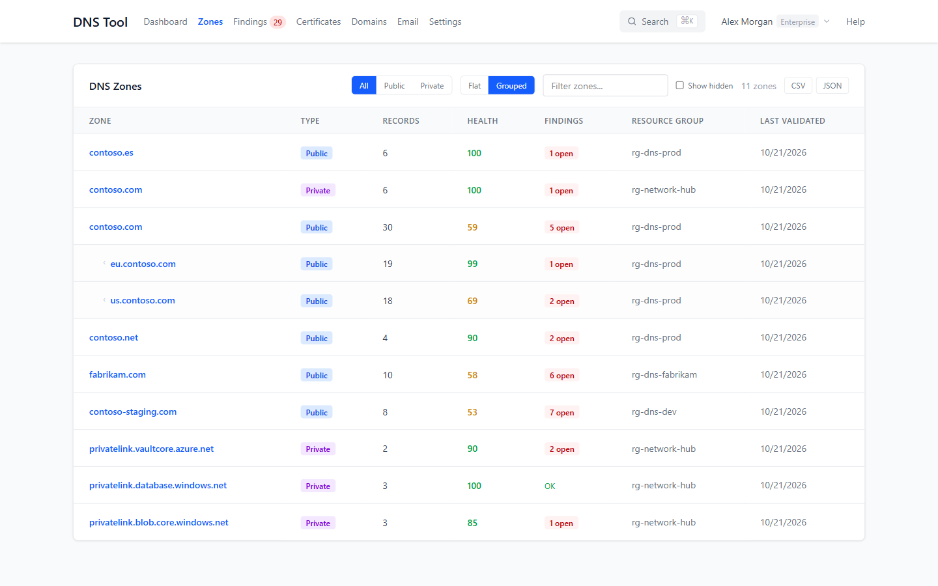This screenshot has width=938, height=586.
Task: Sort by the Health column header
Action: [x=483, y=120]
